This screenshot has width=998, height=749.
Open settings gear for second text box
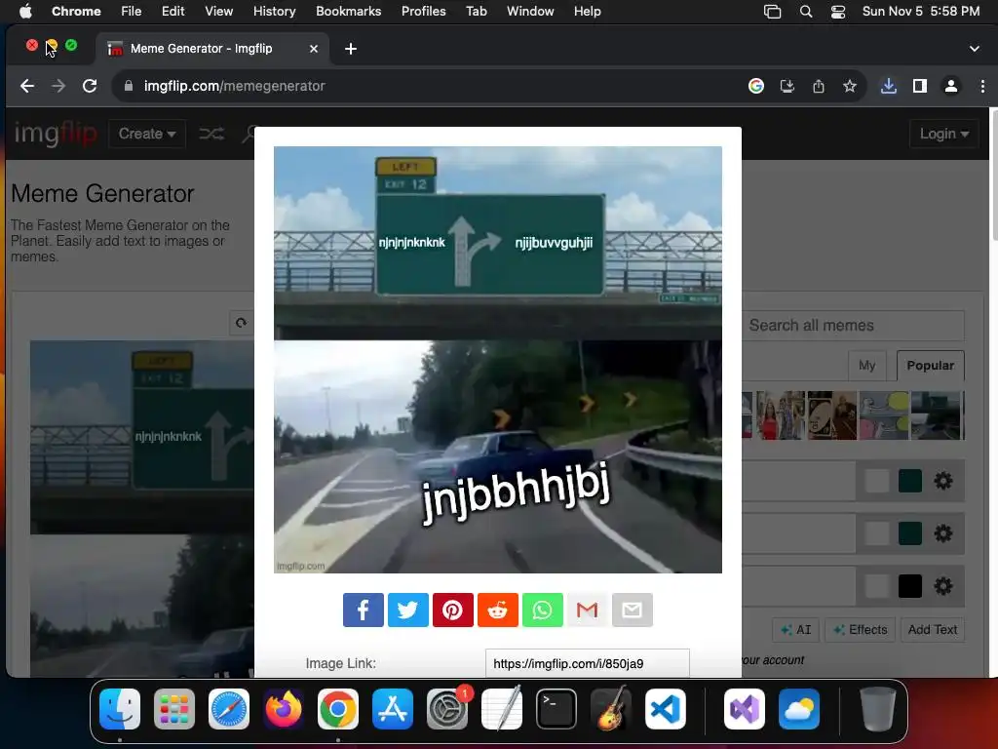(943, 533)
